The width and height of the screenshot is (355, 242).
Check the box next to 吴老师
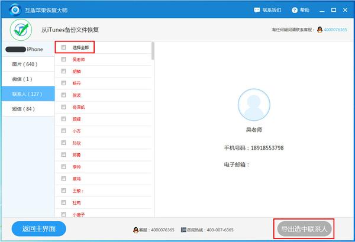click(64, 59)
